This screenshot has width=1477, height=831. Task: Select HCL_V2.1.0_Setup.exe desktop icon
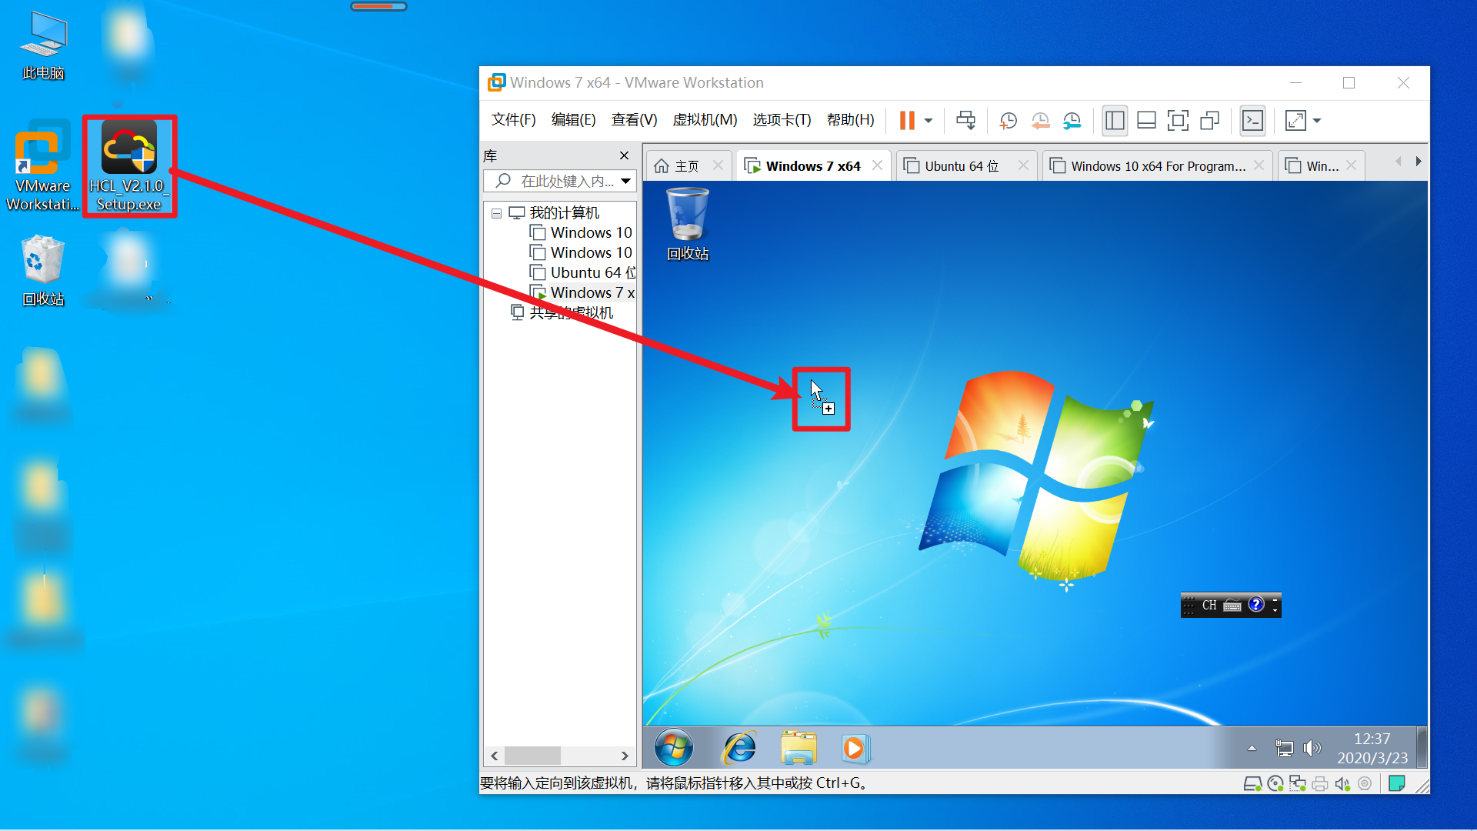pyautogui.click(x=129, y=166)
